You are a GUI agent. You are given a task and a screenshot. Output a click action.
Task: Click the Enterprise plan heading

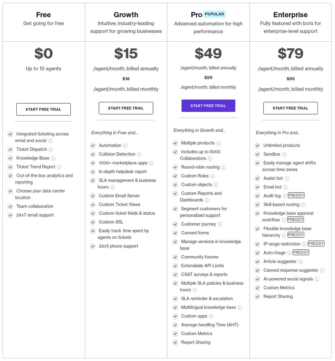pyautogui.click(x=291, y=15)
